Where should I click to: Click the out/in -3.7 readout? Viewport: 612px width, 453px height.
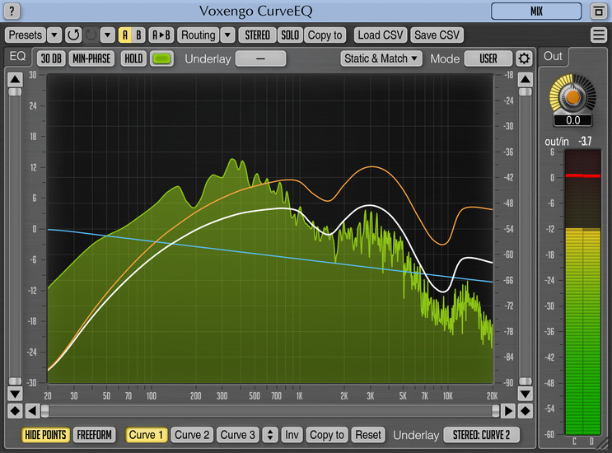[568, 141]
